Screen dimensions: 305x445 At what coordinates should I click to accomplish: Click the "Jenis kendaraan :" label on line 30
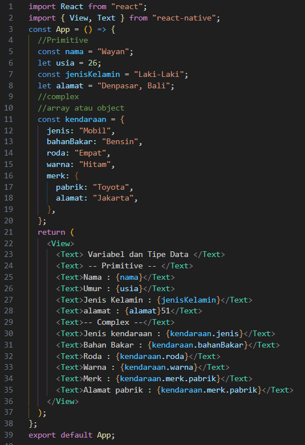click(122, 334)
